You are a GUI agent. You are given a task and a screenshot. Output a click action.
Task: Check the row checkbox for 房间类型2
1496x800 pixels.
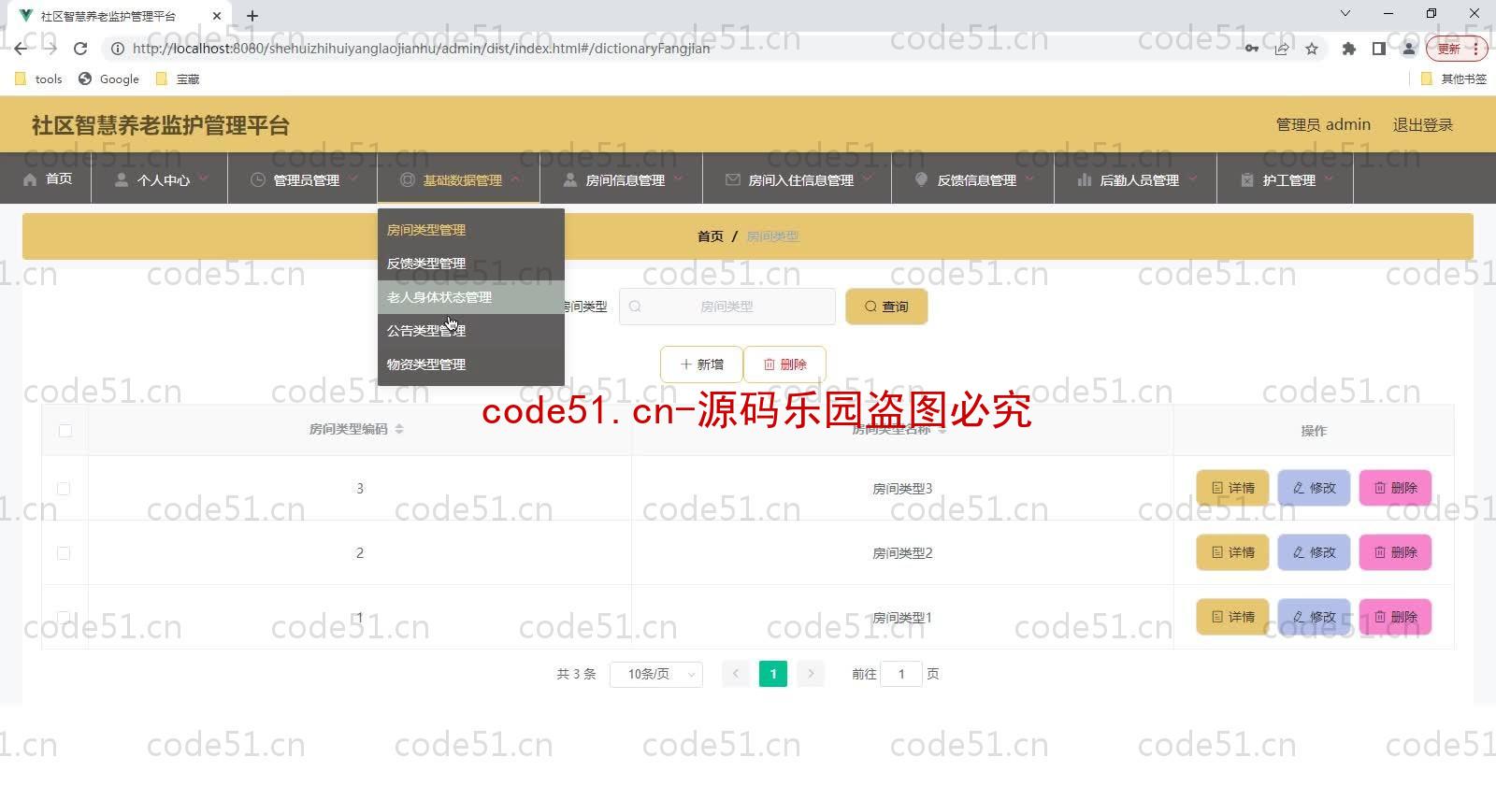click(x=64, y=553)
